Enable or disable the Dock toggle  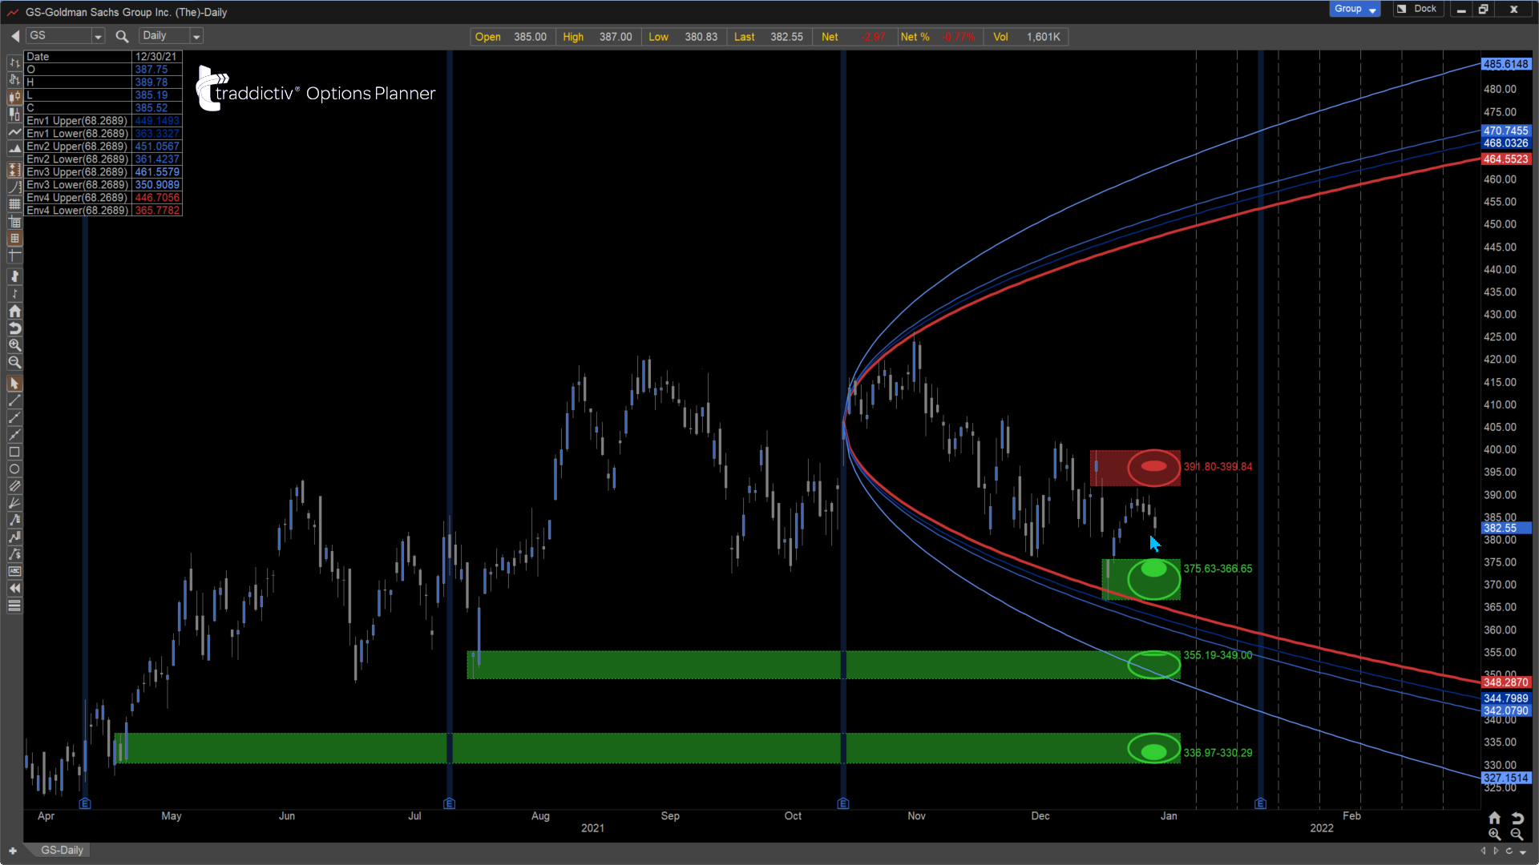pos(1416,9)
